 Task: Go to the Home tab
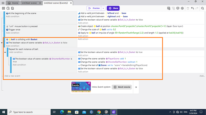pos(13,3)
